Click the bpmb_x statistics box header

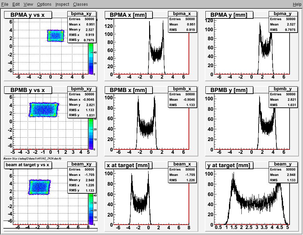182,89
